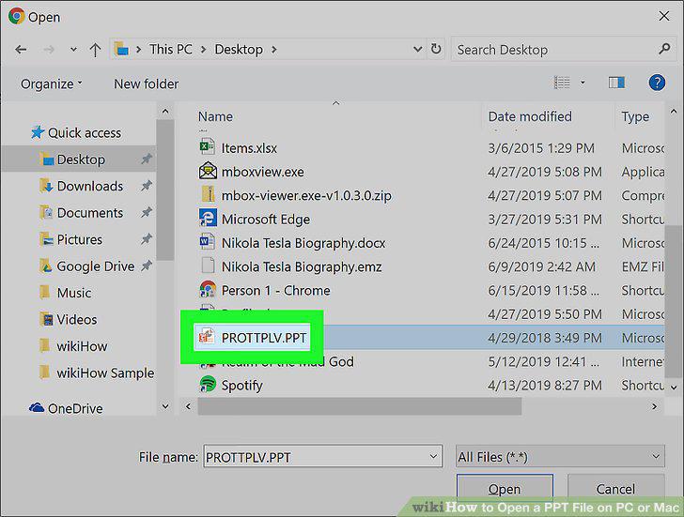Screen dimensions: 684x517
Task: Click the file list horizontal scrollbar
Action: tap(360, 406)
